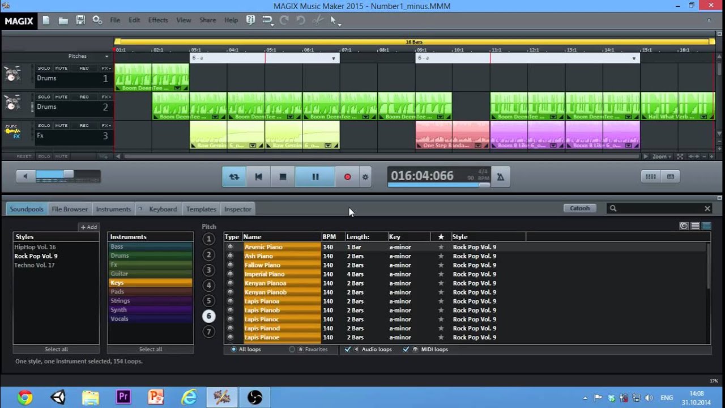The height and width of the screenshot is (408, 725).
Task: Mute Drums track 1
Action: (61, 68)
